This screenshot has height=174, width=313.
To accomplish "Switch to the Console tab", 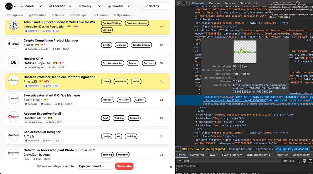I will (214, 3).
